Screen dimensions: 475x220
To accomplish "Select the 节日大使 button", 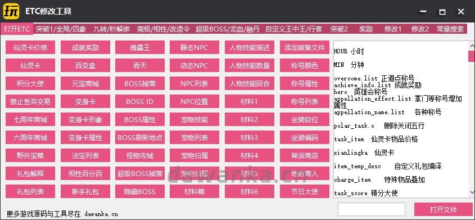I will [x=305, y=191].
